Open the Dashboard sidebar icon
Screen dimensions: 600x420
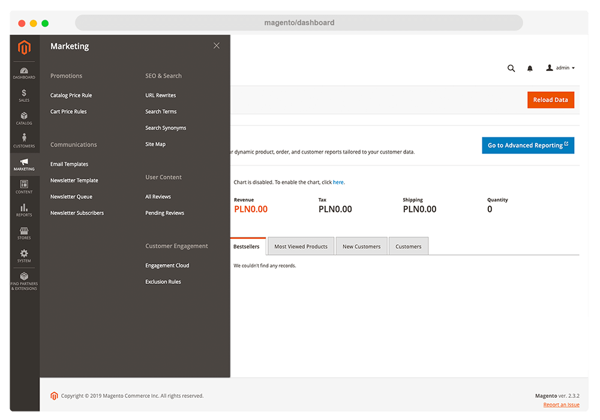click(24, 73)
